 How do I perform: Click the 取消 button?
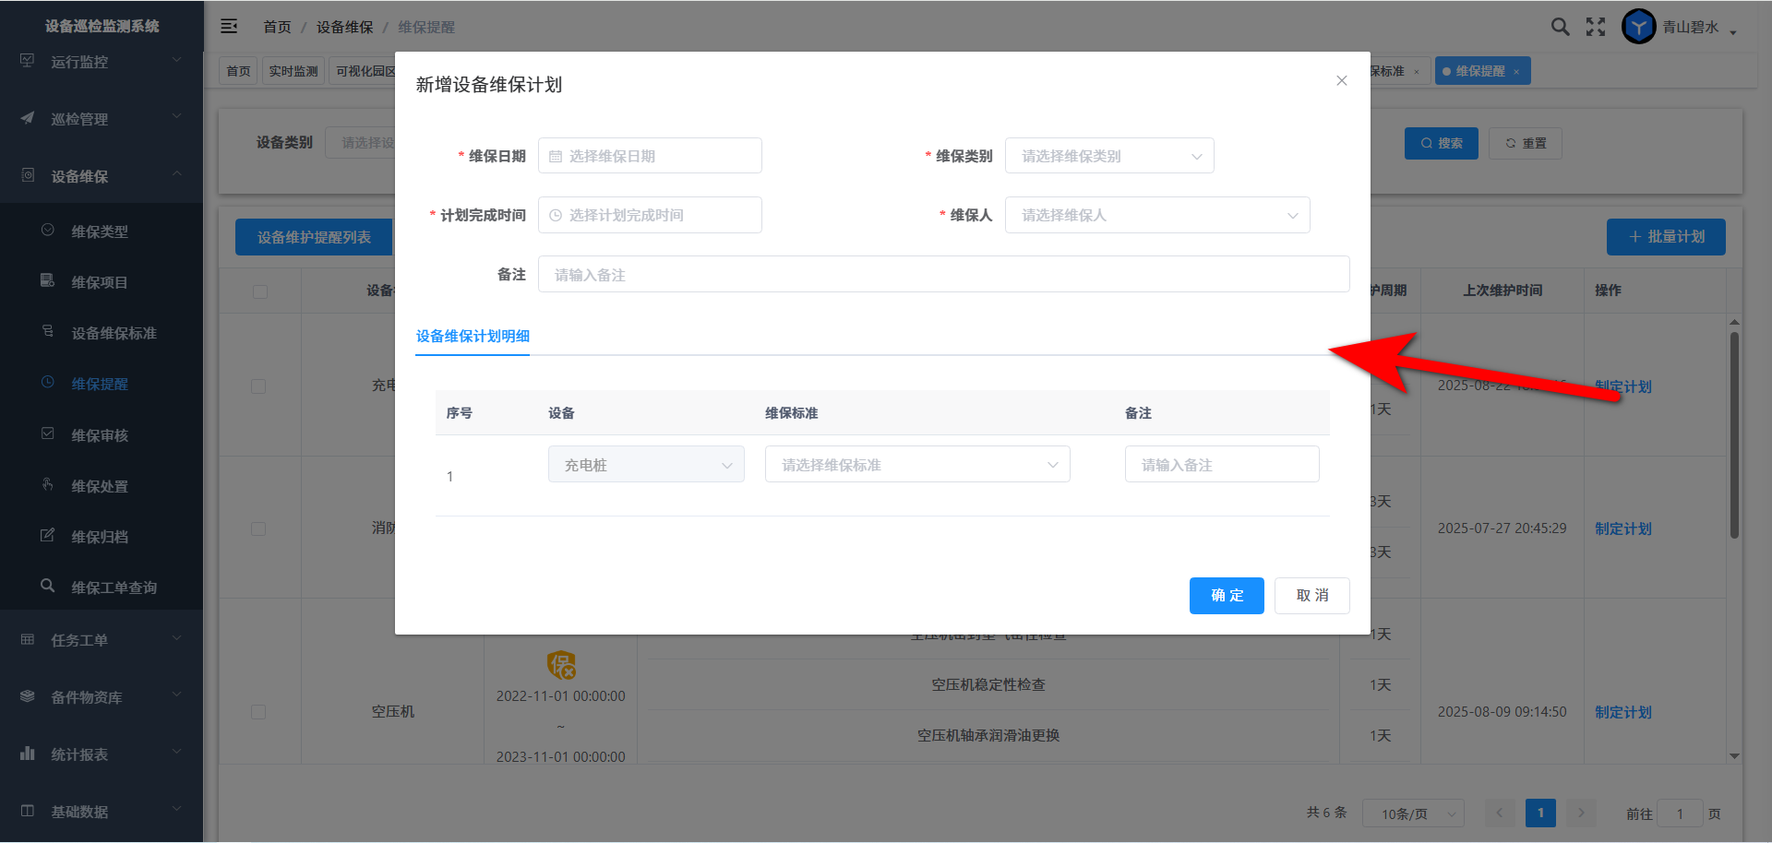[1311, 596]
